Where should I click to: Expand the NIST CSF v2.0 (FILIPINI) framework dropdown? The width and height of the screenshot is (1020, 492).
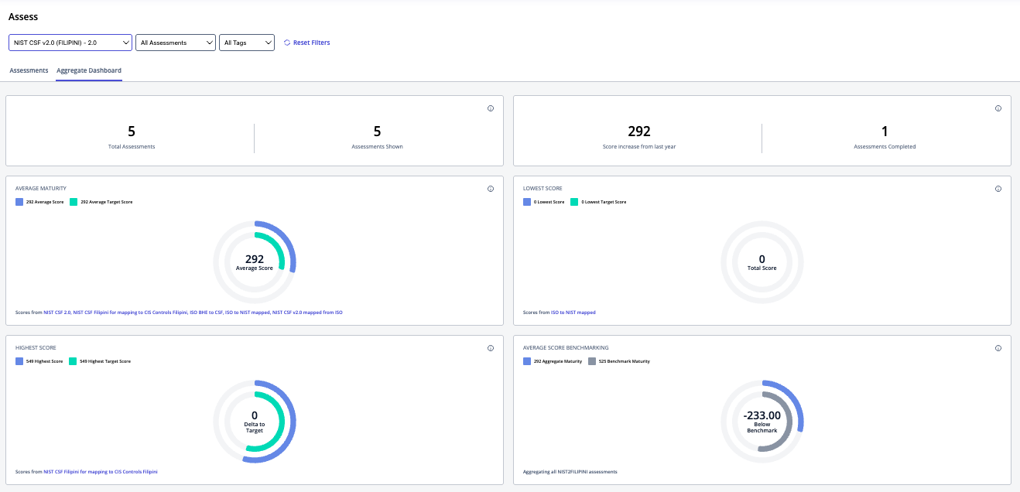(70, 43)
